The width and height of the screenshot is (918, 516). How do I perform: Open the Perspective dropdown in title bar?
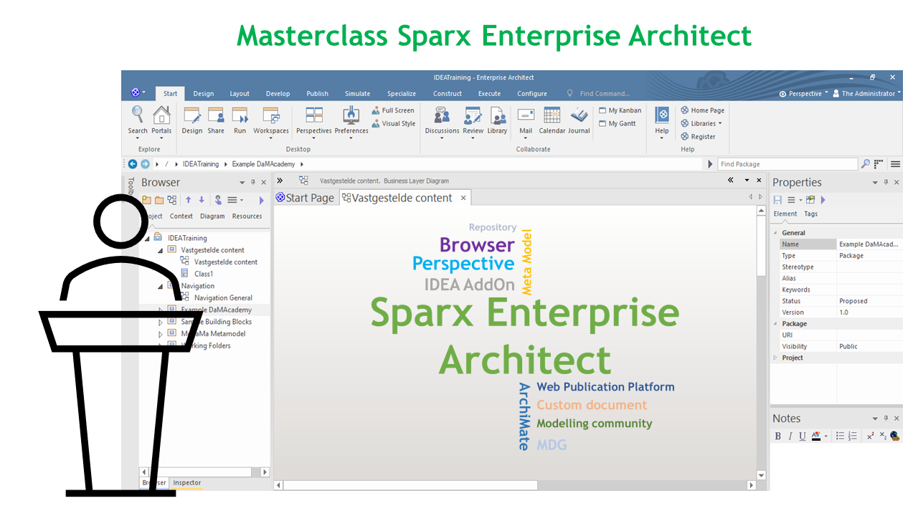[804, 93]
